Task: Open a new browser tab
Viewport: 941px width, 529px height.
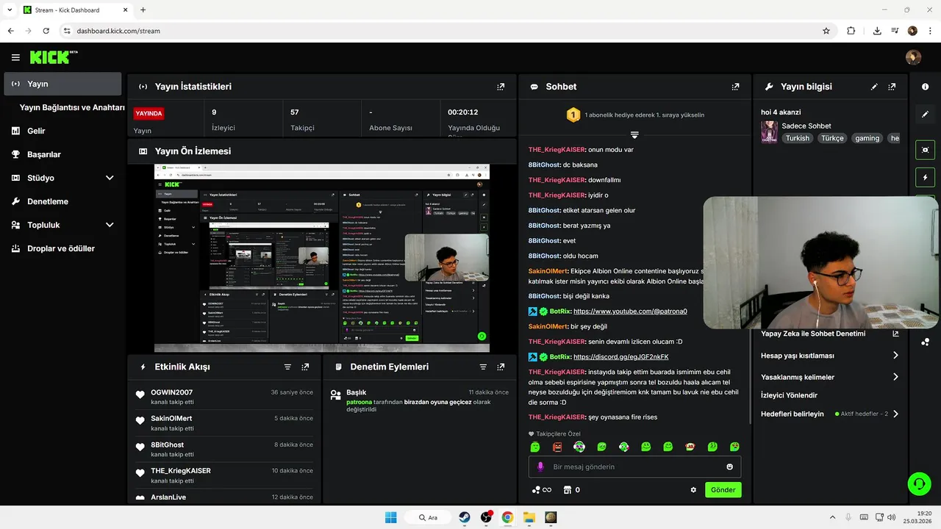Action: click(143, 10)
